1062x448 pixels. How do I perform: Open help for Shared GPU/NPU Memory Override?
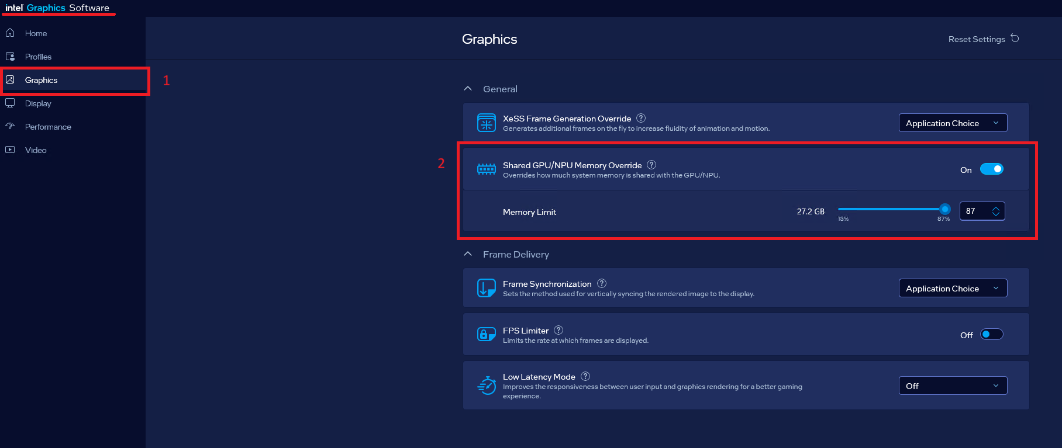tap(651, 165)
